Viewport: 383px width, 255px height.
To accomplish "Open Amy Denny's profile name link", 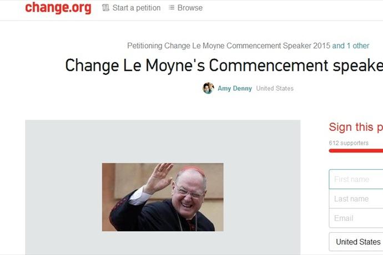I will pyautogui.click(x=234, y=88).
